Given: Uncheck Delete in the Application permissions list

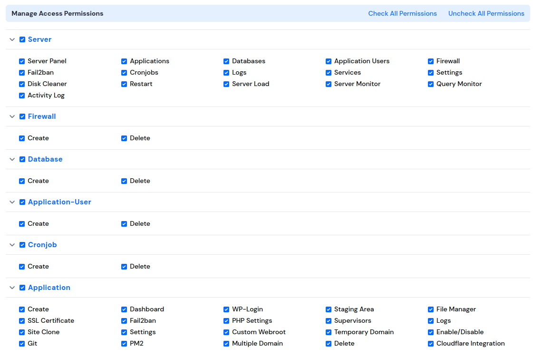Looking at the screenshot, I should tap(329, 344).
